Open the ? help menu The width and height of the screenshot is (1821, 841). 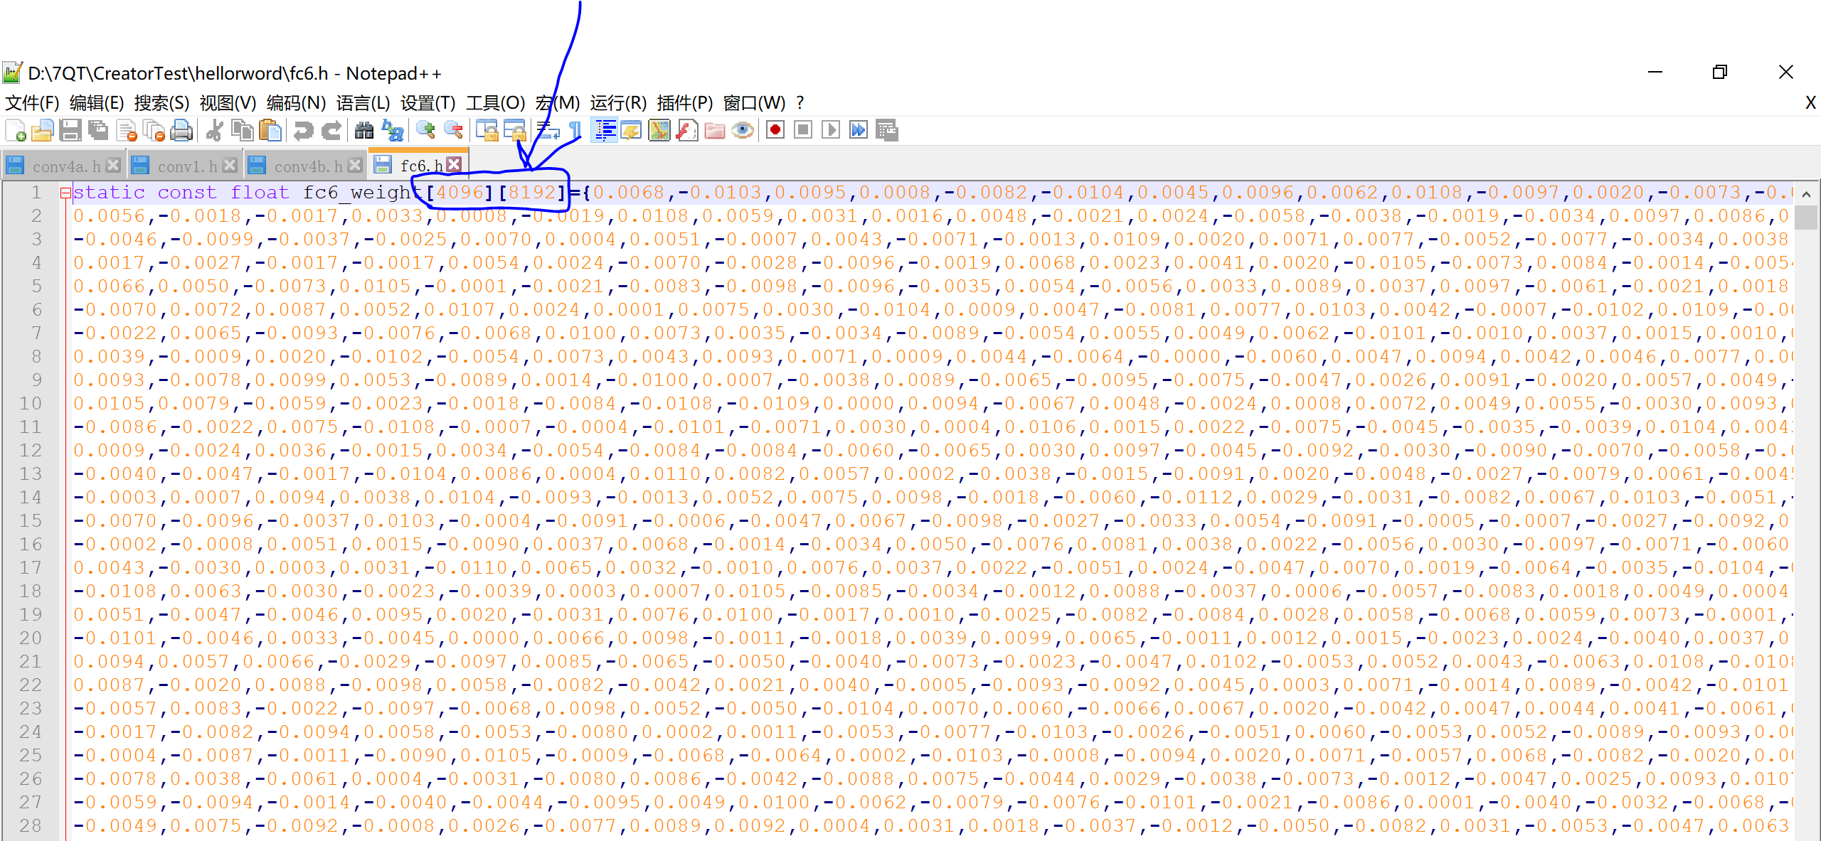pos(800,103)
